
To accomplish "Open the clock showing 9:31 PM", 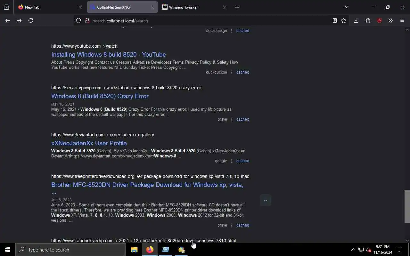I will (383, 250).
